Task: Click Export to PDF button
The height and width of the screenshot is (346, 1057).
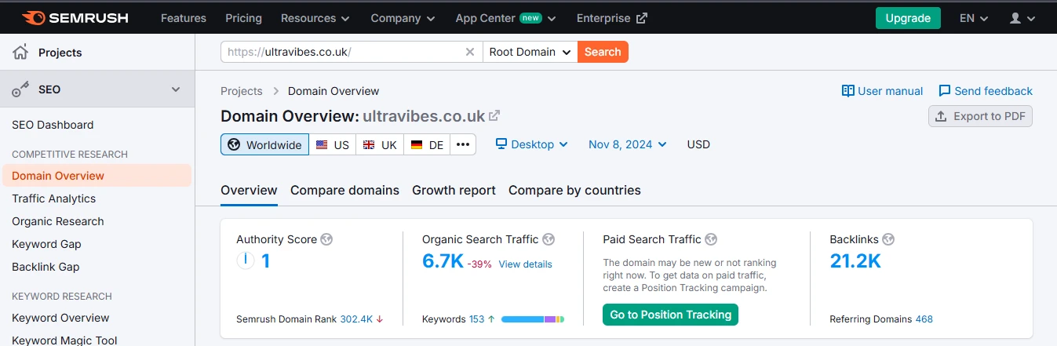Action: click(x=980, y=116)
